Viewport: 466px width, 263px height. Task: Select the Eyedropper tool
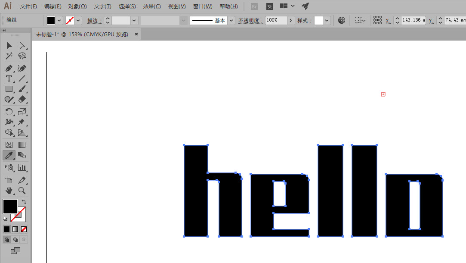(9, 155)
